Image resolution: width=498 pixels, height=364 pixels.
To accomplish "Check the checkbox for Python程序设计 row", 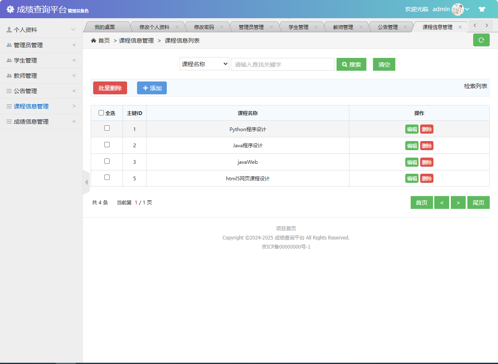I will (106, 128).
